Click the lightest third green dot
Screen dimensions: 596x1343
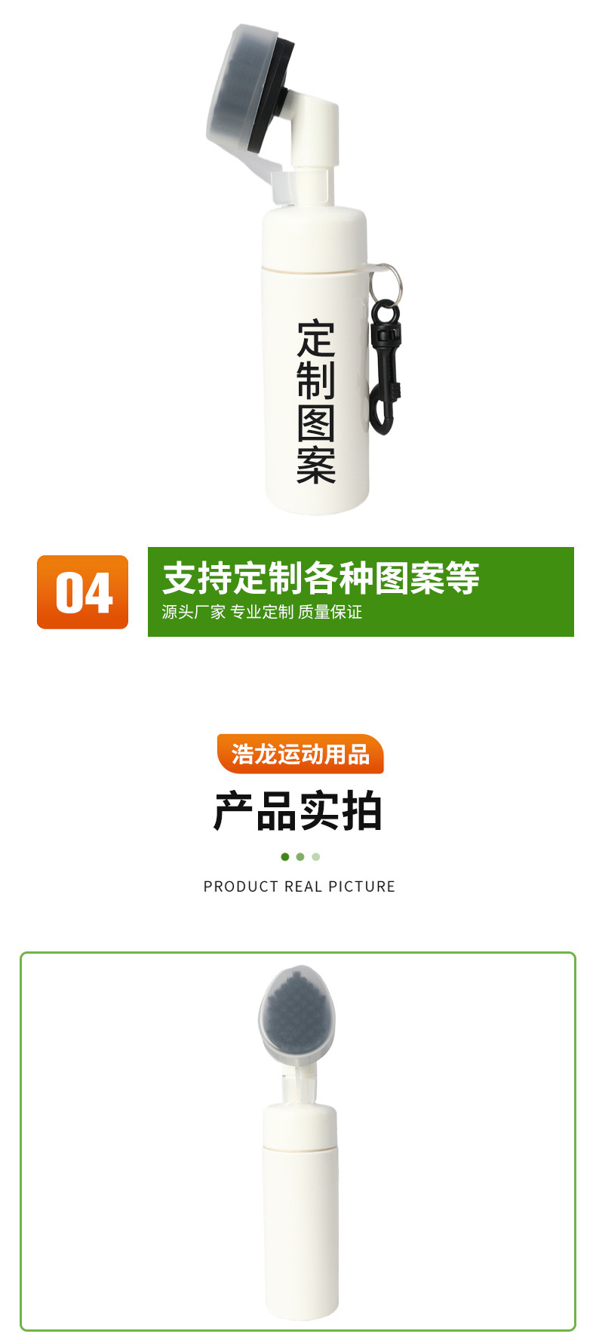(x=316, y=856)
